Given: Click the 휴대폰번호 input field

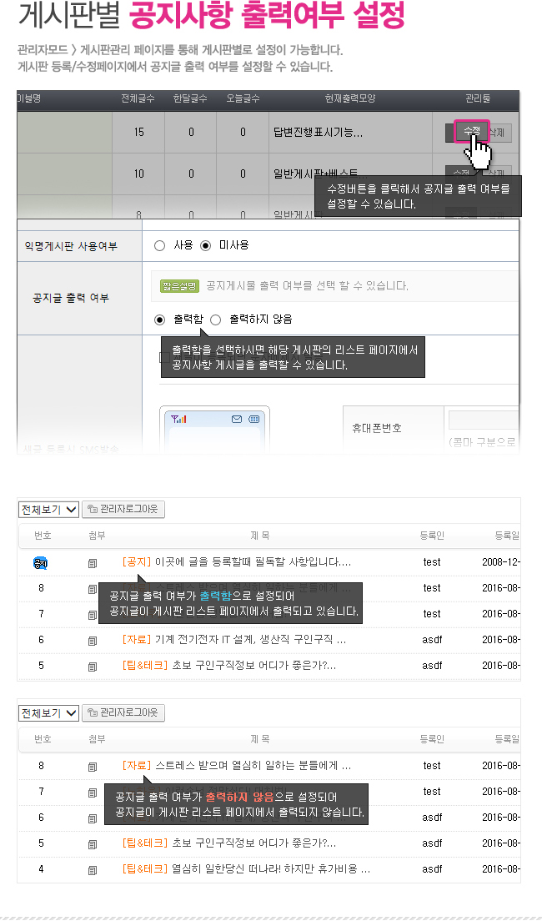Looking at the screenshot, I should coord(484,420).
